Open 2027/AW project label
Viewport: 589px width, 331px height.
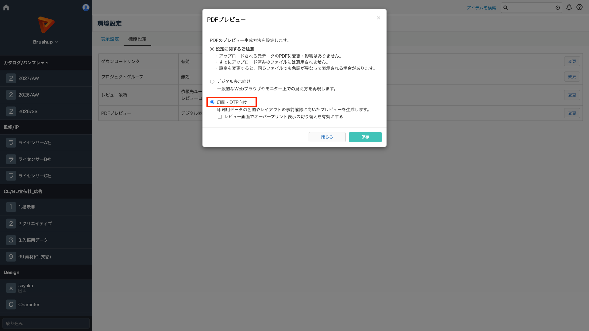[29, 78]
